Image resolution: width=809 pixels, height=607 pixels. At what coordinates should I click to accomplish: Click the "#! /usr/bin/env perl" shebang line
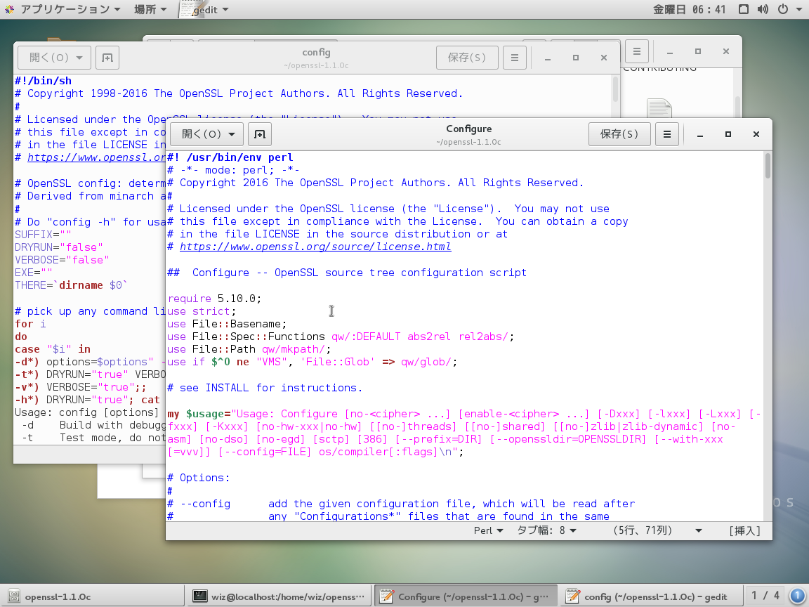[230, 157]
